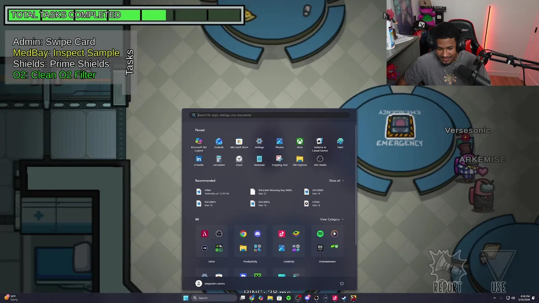This screenshot has height=303, width=539.
Task: Open recommended file DSC00017
Action: pyautogui.click(x=206, y=204)
